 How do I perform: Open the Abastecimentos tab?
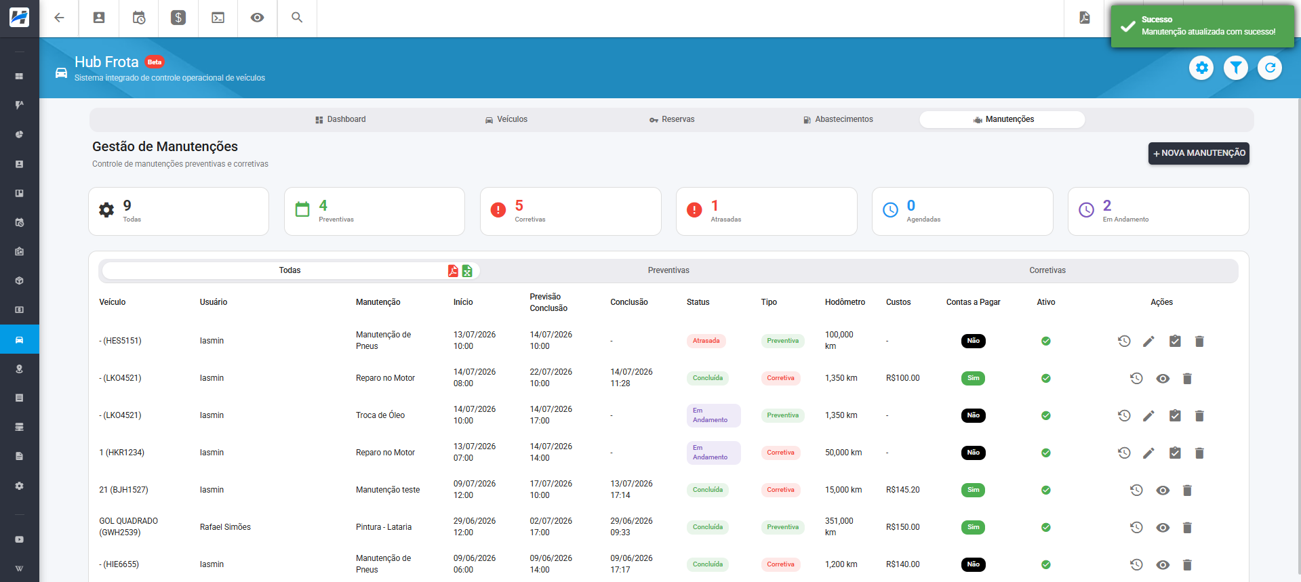[838, 119]
